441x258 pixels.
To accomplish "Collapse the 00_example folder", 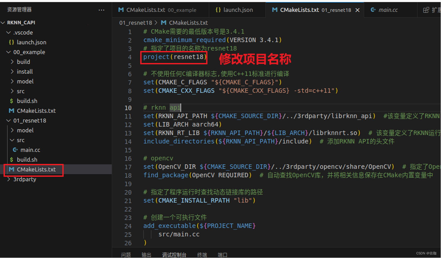I will coord(9,52).
